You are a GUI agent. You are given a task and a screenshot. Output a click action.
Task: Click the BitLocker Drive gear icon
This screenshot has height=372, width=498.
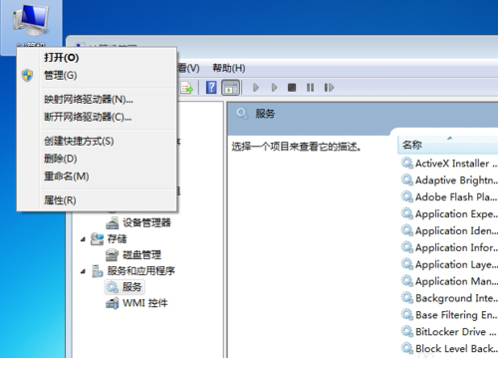(407, 332)
